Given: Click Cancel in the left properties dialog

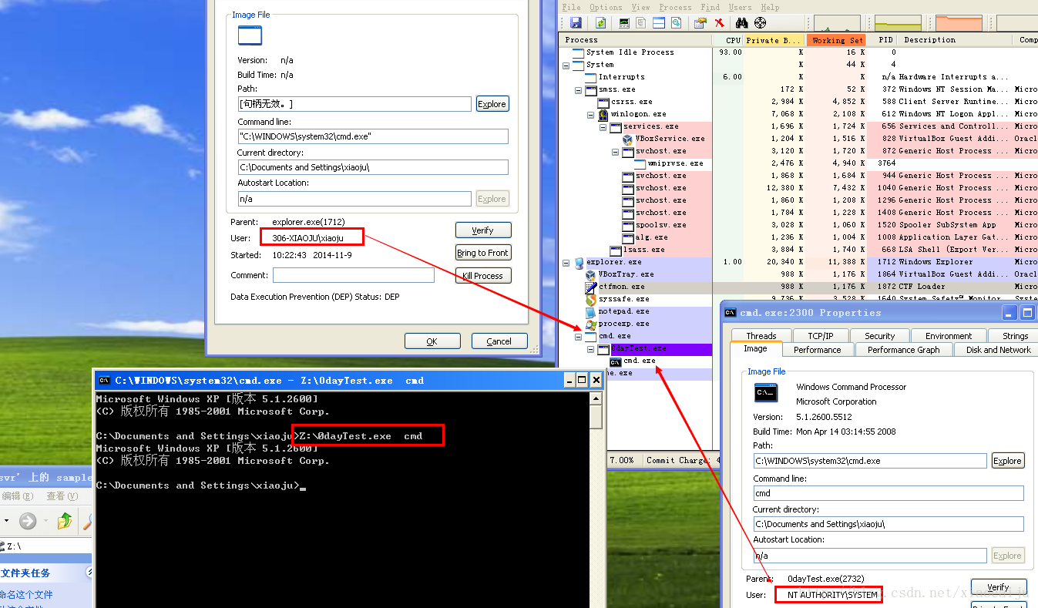Looking at the screenshot, I should click(x=499, y=341).
